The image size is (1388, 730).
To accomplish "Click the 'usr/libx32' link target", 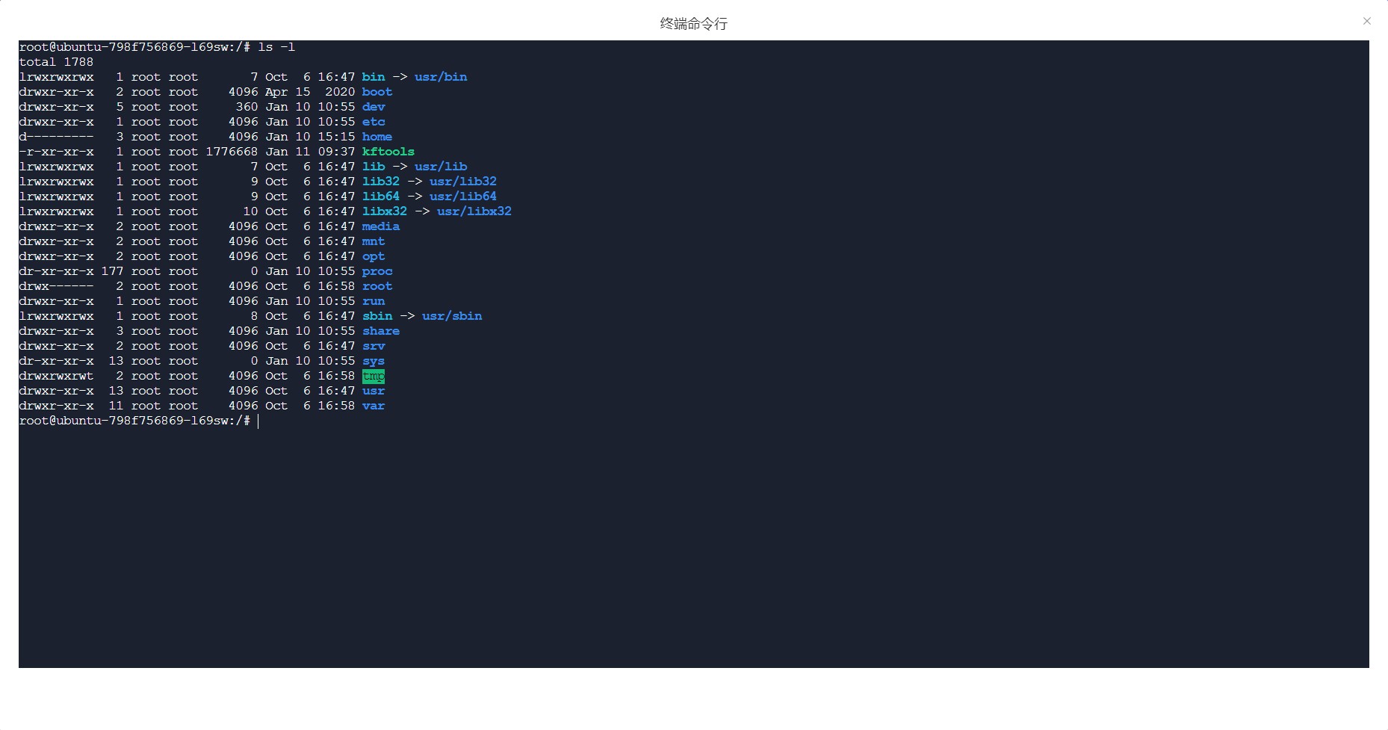I will click(x=474, y=211).
